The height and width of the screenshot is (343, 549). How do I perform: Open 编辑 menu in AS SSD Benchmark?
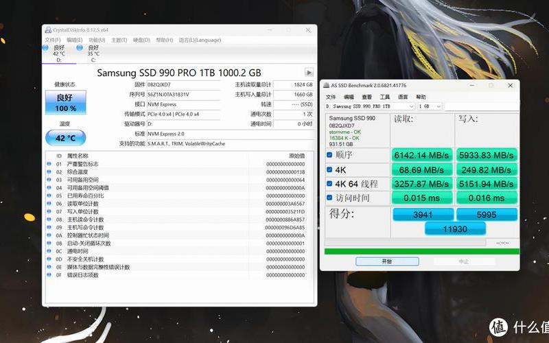coord(349,97)
